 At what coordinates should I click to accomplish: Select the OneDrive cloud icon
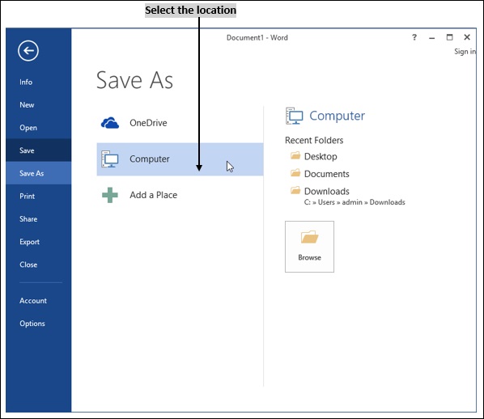pyautogui.click(x=110, y=123)
